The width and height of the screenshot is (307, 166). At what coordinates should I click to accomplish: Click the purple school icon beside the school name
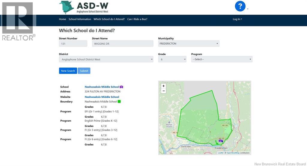[121, 87]
